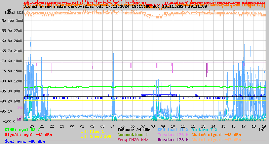
Task: Click the CPU load 11 % legend entry
Action: point(173,130)
